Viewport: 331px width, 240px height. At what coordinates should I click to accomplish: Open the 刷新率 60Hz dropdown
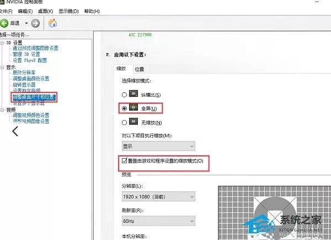click(158, 221)
